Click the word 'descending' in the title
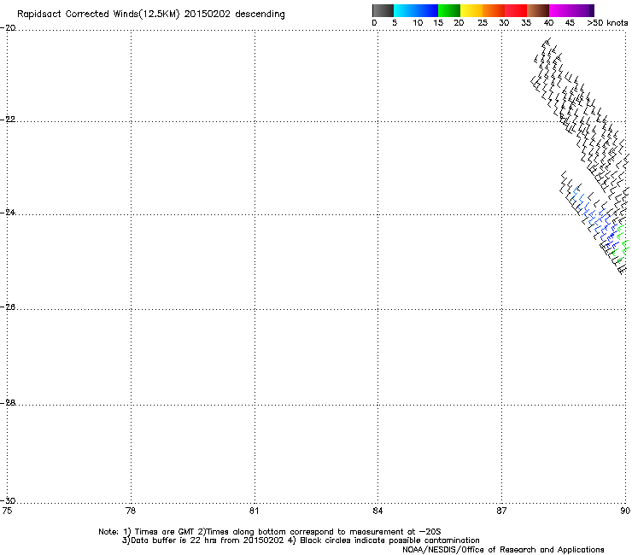 (260, 15)
